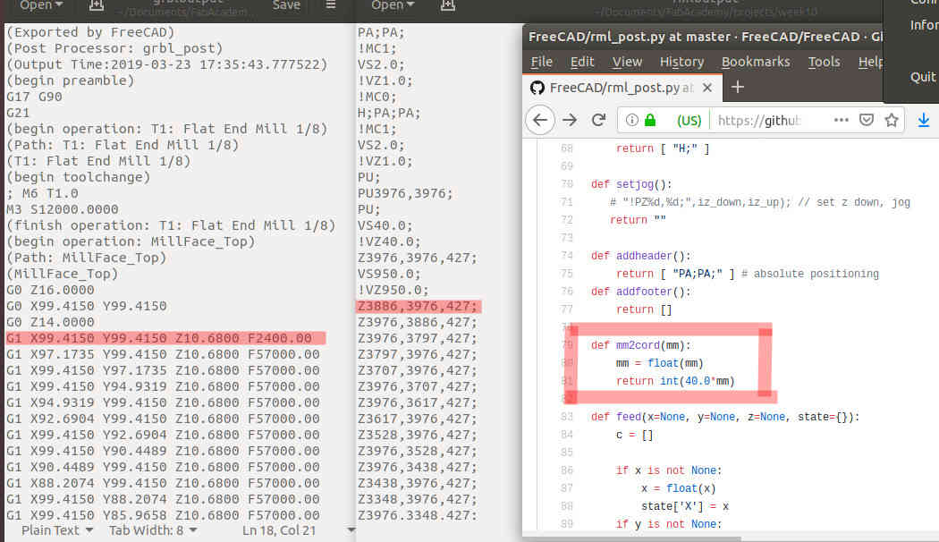
Task: Click code line def mm2cord(mm):
Action: [x=641, y=345]
